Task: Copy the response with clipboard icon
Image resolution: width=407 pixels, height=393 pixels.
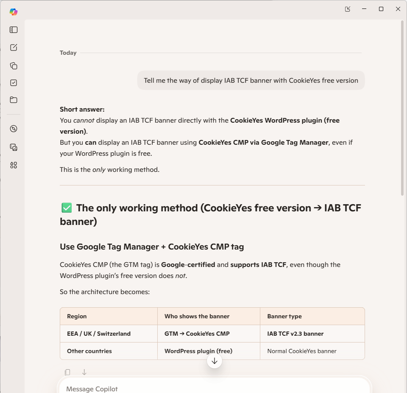Action: pyautogui.click(x=67, y=372)
